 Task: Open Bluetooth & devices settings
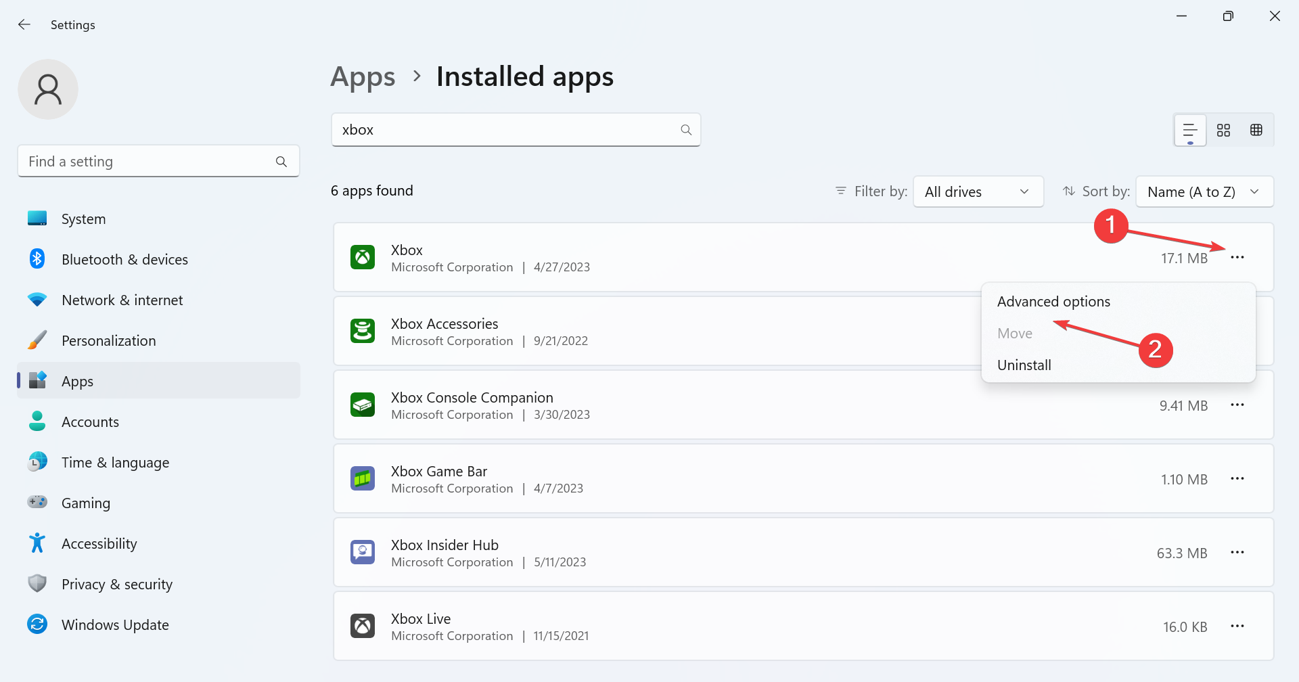(158, 260)
